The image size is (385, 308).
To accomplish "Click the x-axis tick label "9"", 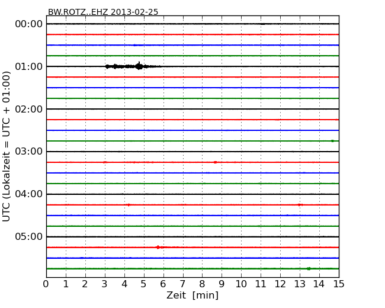I will click(x=222, y=284).
